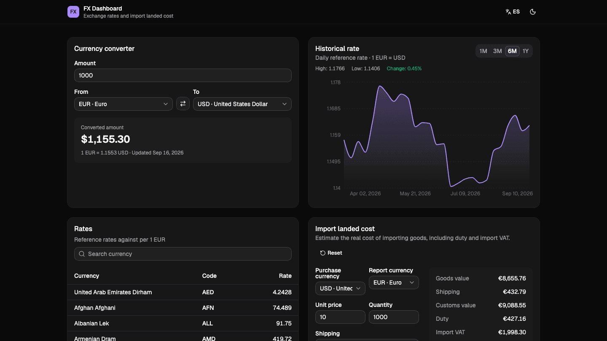Click the Code column header
The image size is (607, 341).
coord(209,276)
